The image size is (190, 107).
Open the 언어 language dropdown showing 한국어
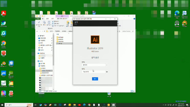coord(95,65)
